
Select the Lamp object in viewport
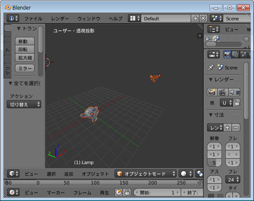pos(155,78)
